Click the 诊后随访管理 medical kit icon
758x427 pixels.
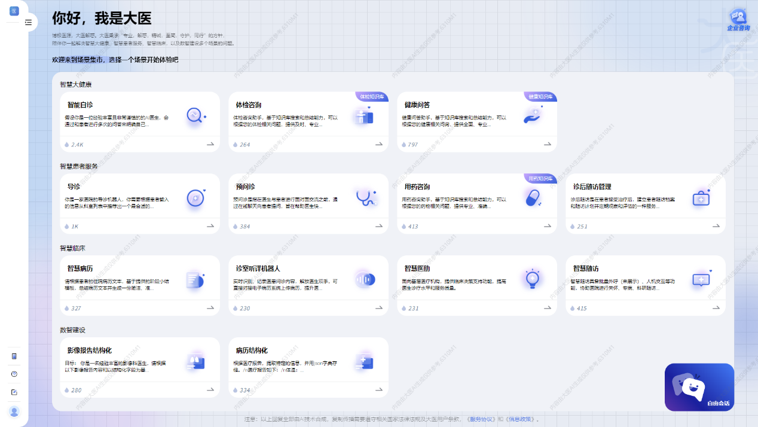tap(701, 198)
